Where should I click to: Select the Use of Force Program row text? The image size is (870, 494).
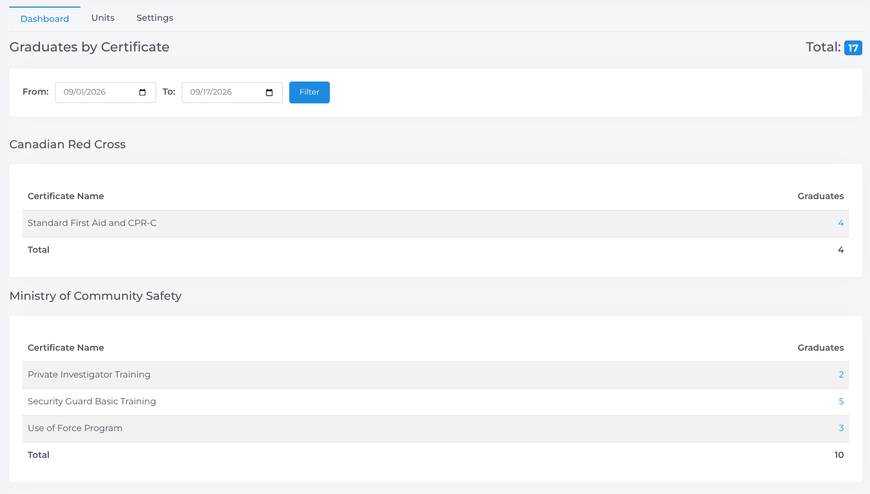coord(75,428)
